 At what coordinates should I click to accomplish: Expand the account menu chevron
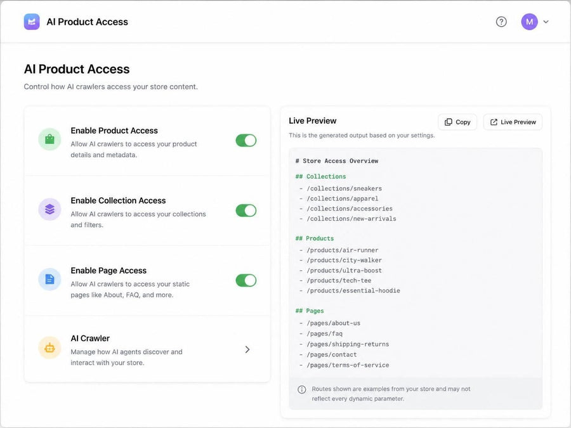click(x=546, y=22)
